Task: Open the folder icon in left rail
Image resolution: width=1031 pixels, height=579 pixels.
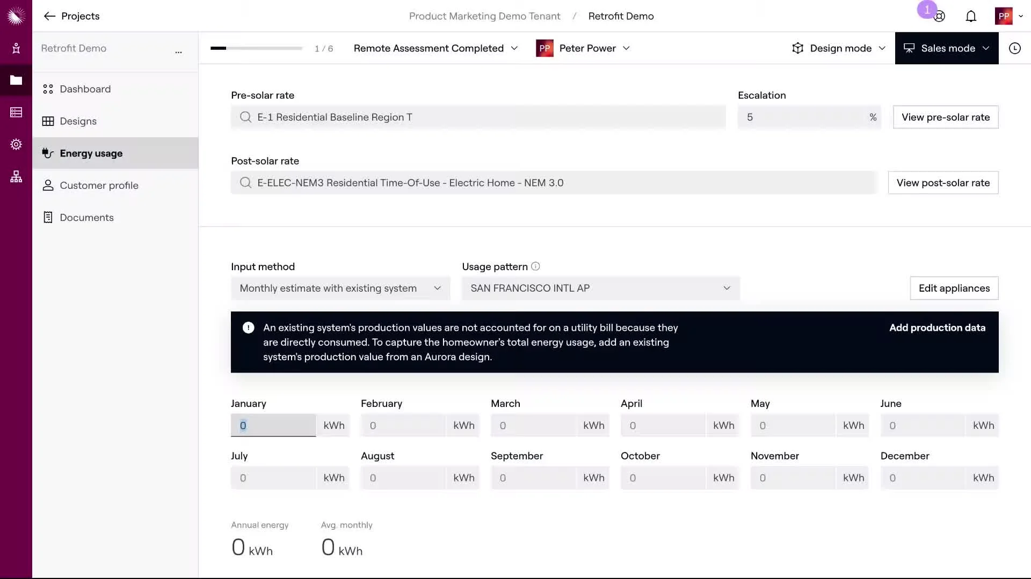Action: coord(16,80)
